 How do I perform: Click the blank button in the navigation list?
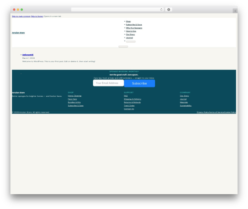(131, 42)
